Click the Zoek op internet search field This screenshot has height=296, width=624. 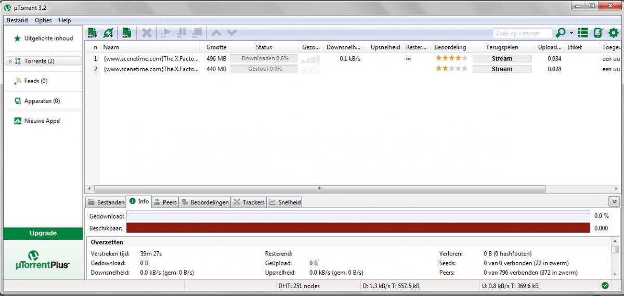click(523, 33)
